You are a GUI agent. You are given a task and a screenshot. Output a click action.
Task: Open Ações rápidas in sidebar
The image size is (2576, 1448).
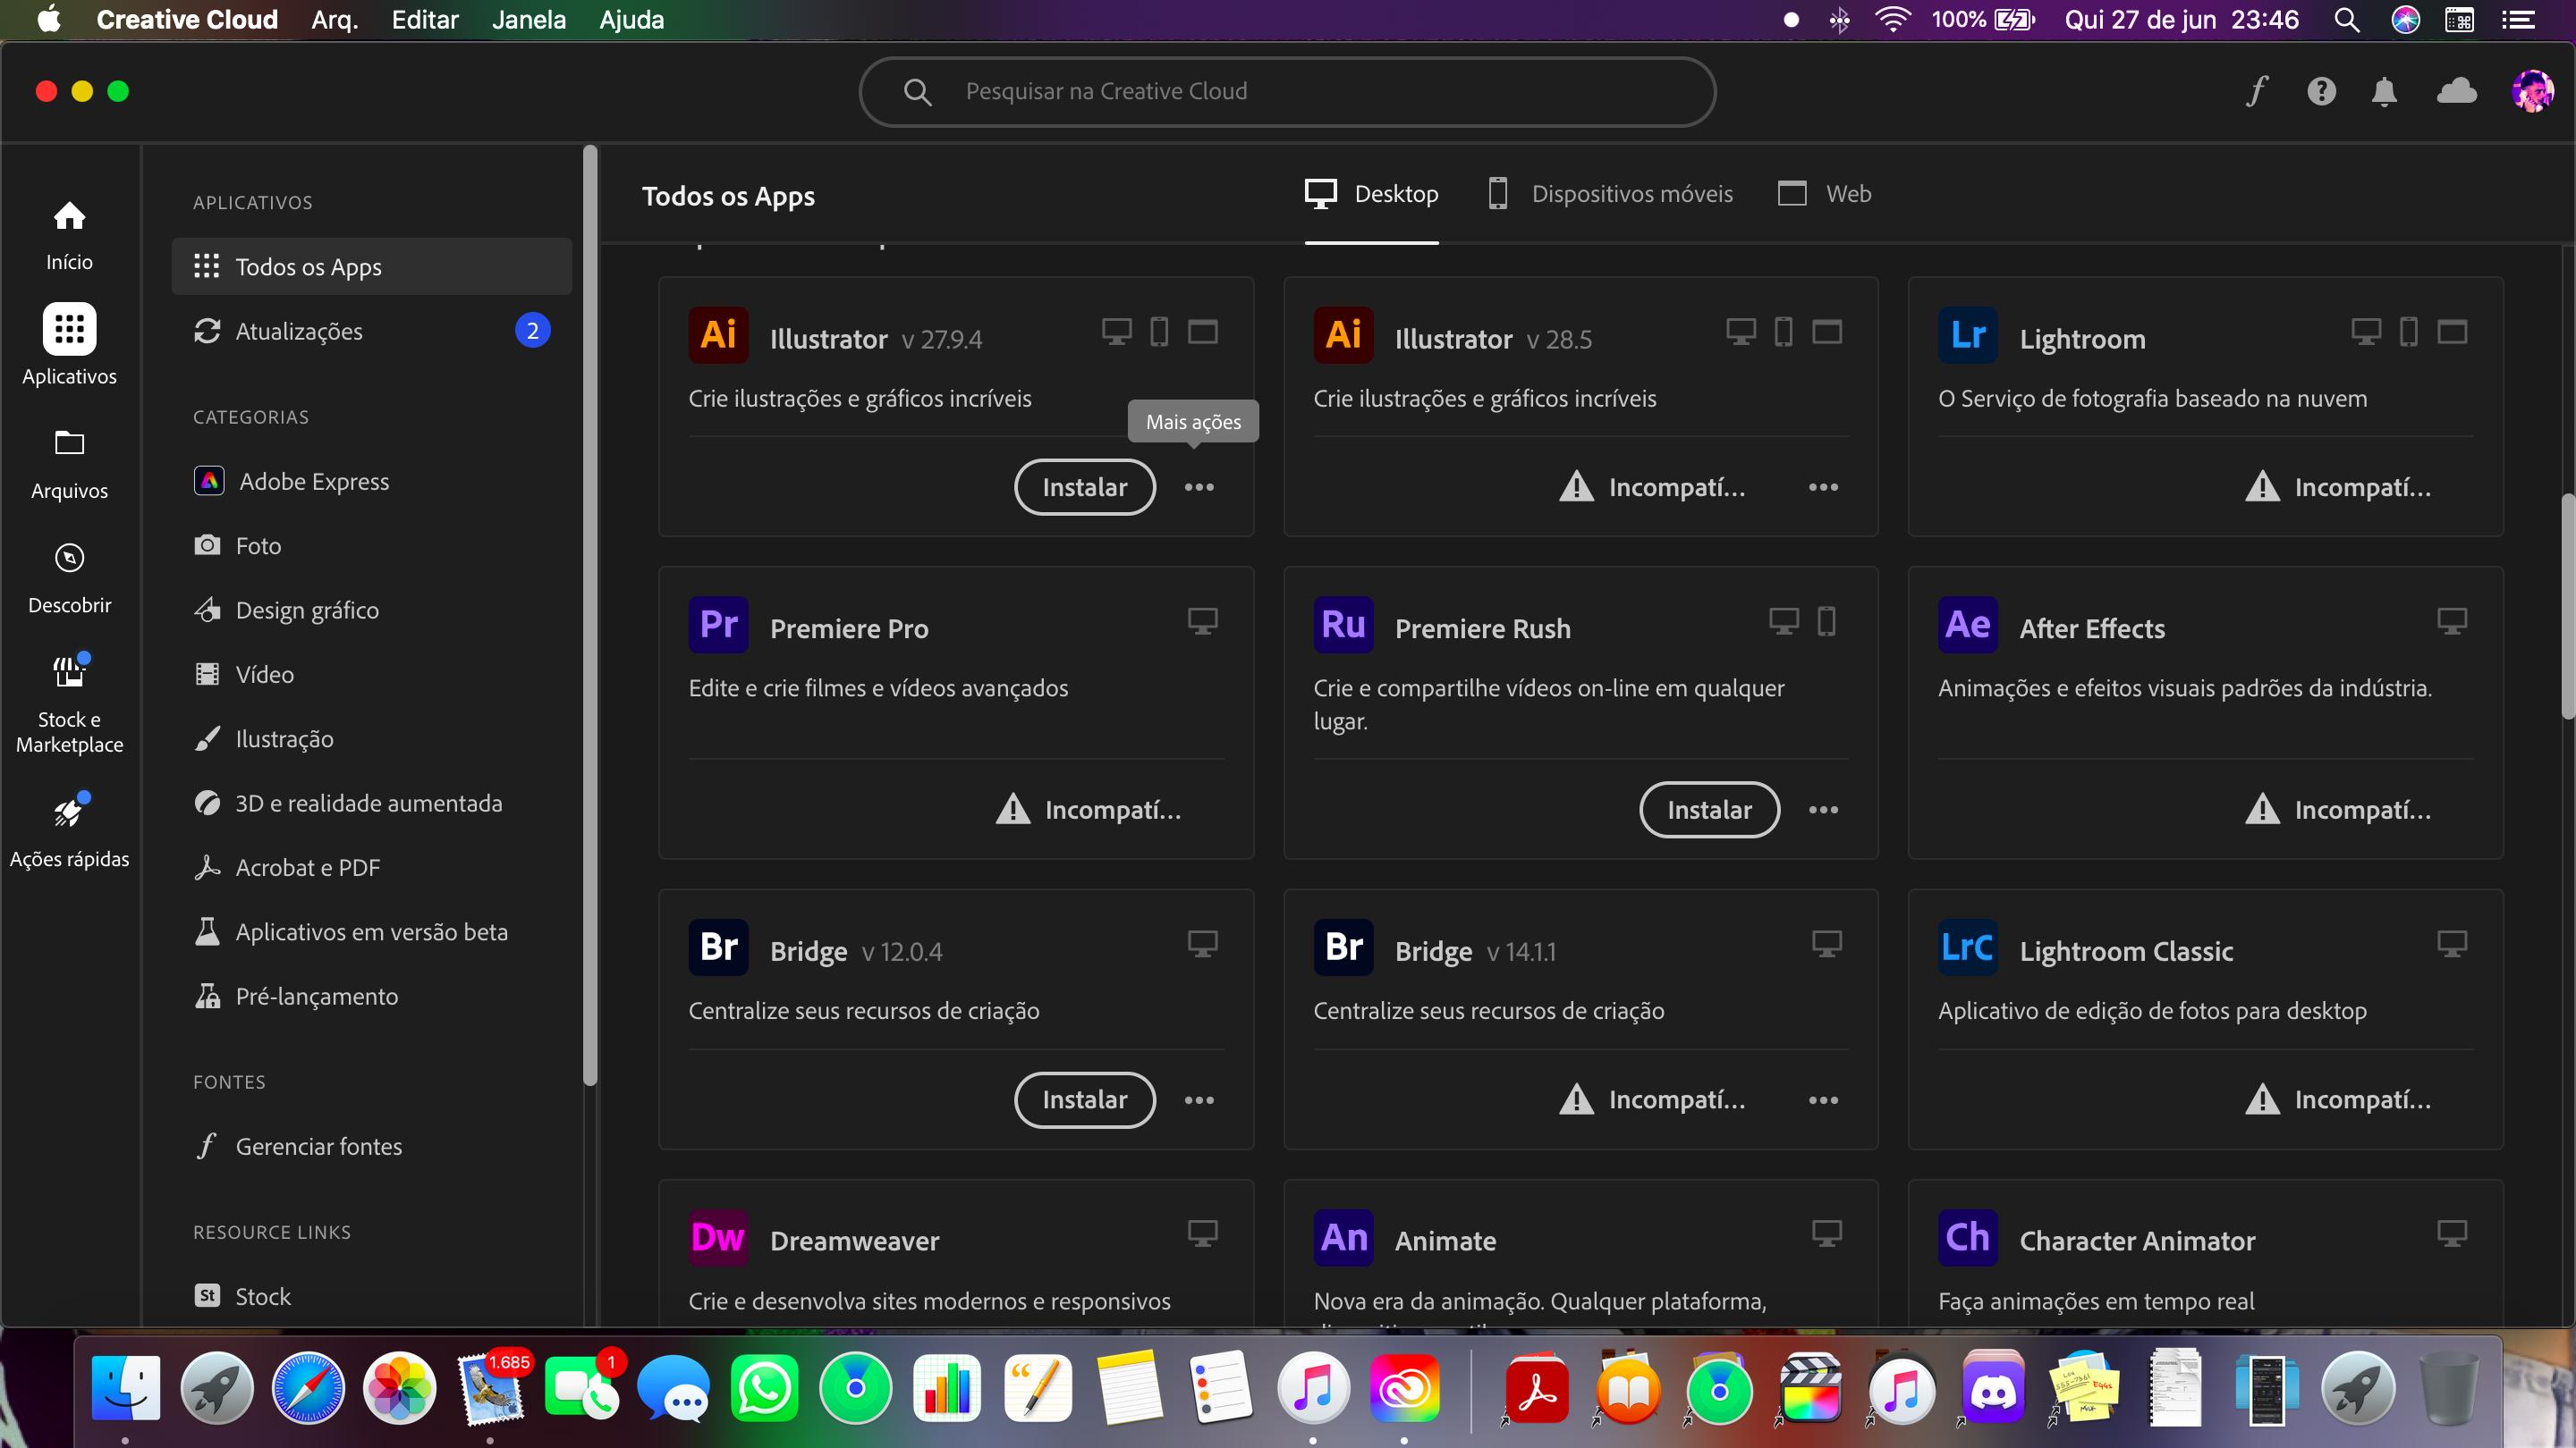click(x=69, y=828)
